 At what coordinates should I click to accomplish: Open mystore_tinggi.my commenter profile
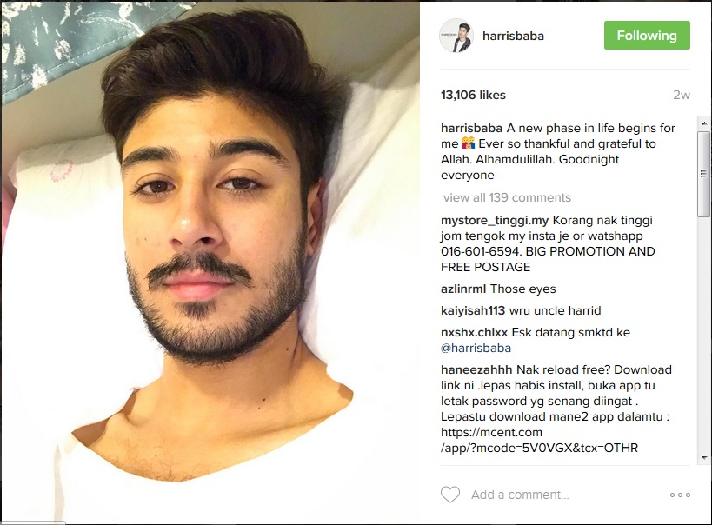(x=495, y=221)
